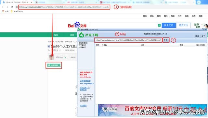The height and width of the screenshot is (118, 208).
Task: Click 总结/汇报 in the breadcrumb trail
Action: click(x=69, y=42)
